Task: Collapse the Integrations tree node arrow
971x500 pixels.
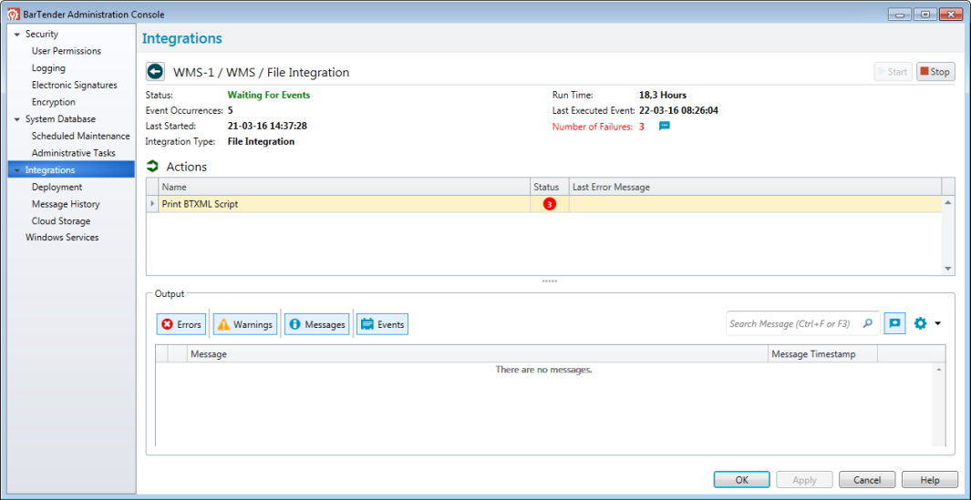Action: [17, 169]
